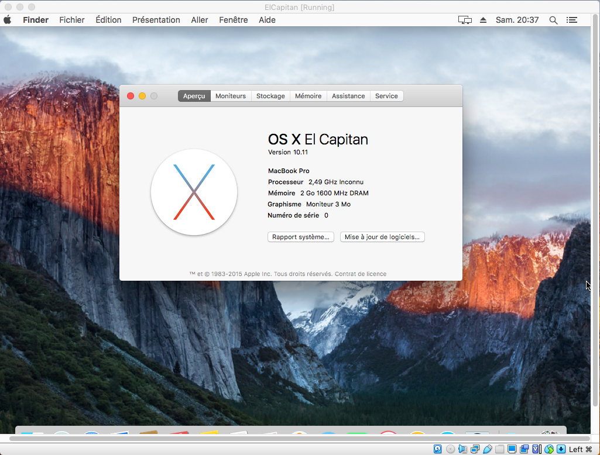Click the VirtualBox video capture icon
The width and height of the screenshot is (600, 455).
click(524, 449)
